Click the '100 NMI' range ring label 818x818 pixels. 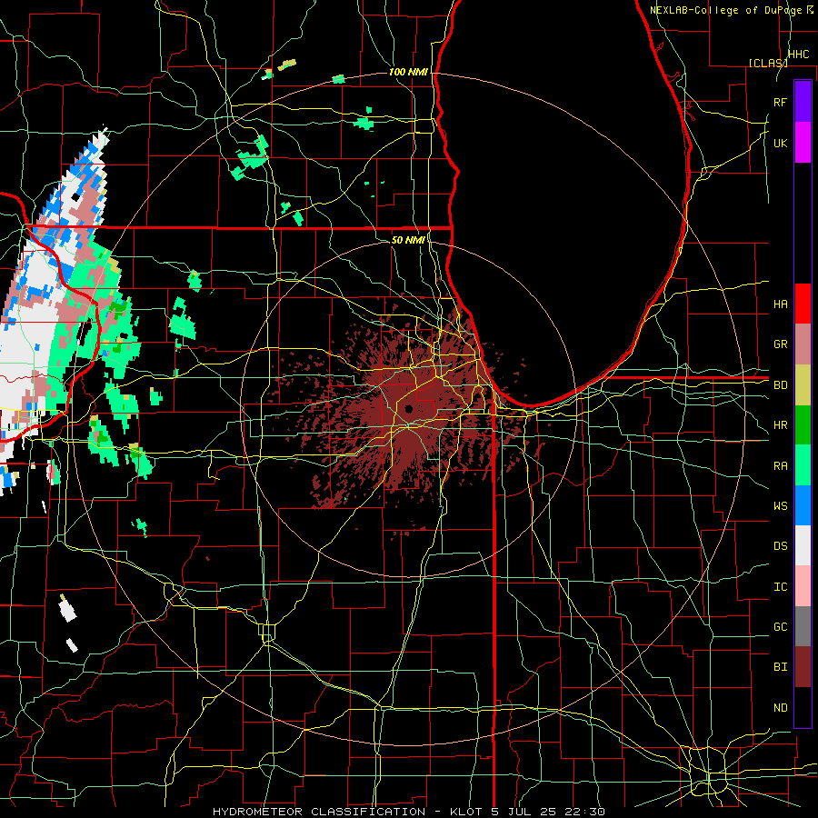click(x=408, y=72)
